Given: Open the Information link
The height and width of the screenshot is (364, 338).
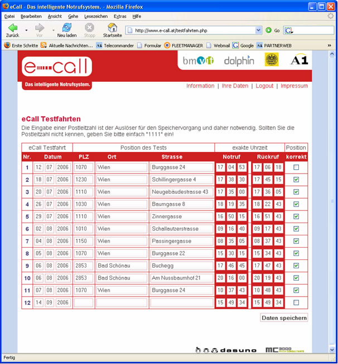Looking at the screenshot, I should point(200,86).
